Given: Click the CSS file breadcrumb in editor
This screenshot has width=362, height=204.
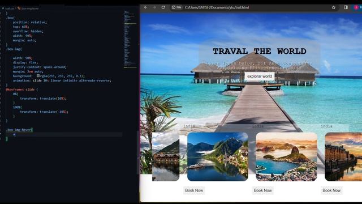Looking at the screenshot, I should point(9,8).
